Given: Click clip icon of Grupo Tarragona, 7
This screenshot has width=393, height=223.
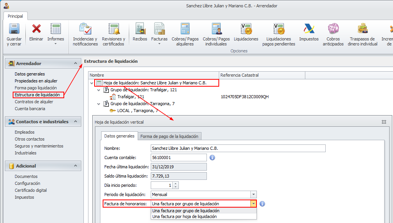Looking at the screenshot, I should (106, 104).
